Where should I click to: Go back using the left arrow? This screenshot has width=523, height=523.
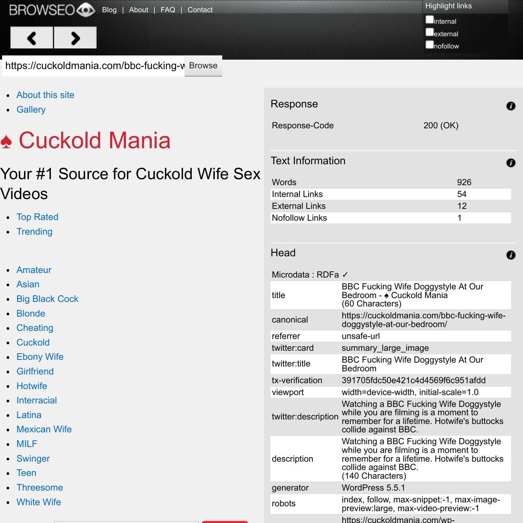tap(32, 38)
